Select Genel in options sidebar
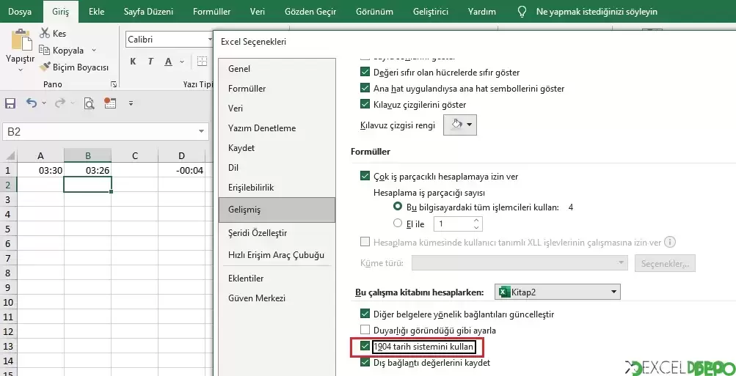The height and width of the screenshot is (376, 736). (277, 68)
